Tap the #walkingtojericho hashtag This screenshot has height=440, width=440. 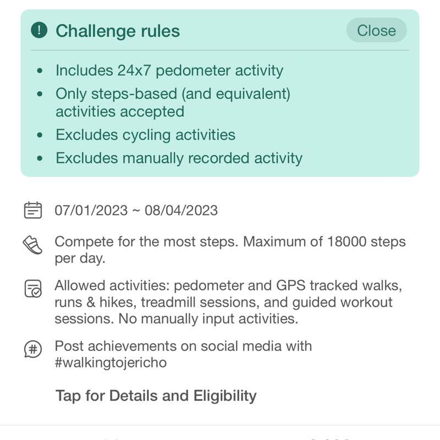click(111, 363)
